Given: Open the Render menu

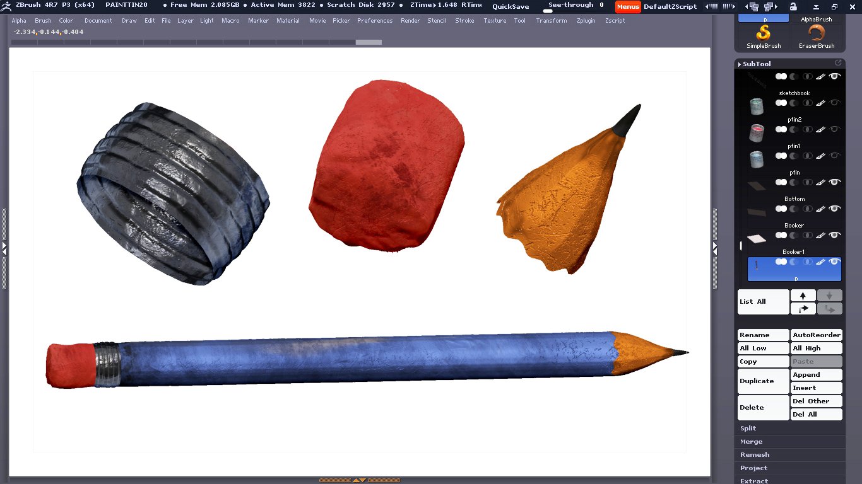Looking at the screenshot, I should [410, 21].
